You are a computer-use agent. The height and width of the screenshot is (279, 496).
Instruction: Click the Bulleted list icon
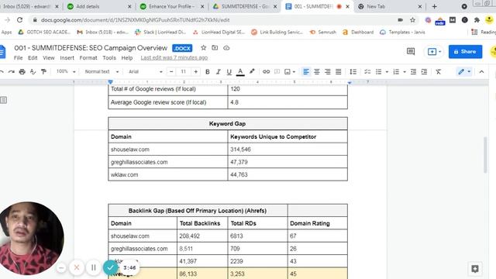(379, 72)
